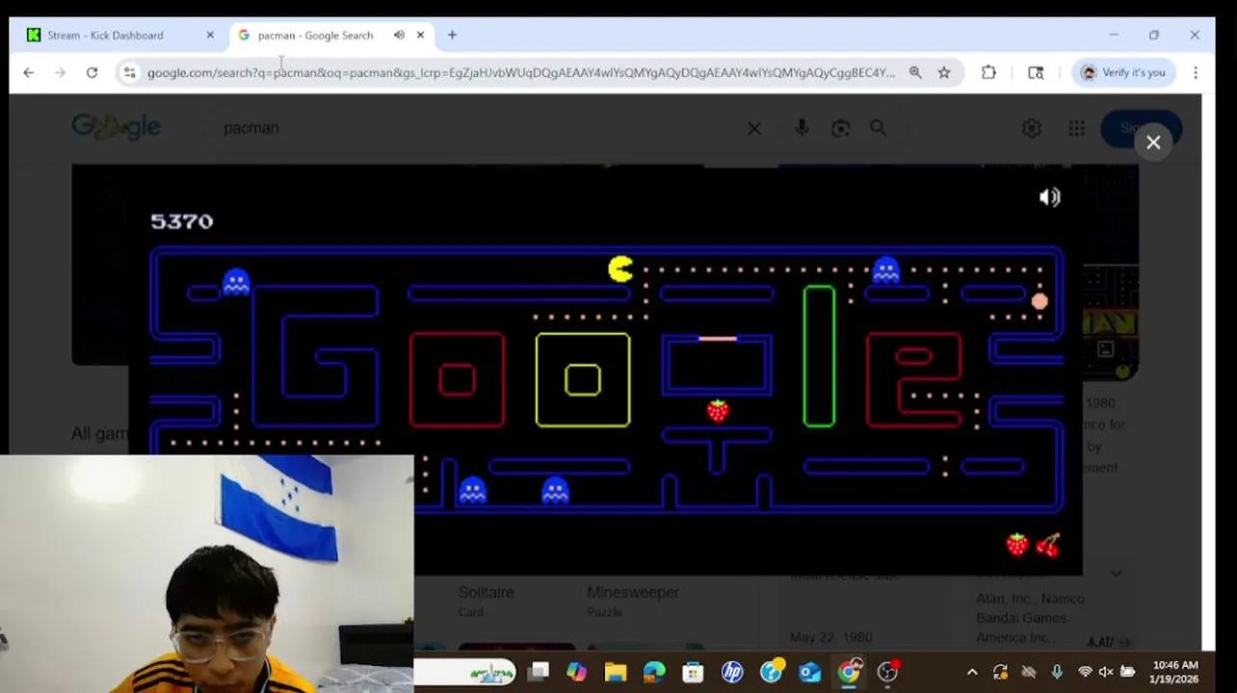Clear the Google search query
This screenshot has width=1237, height=693.
[754, 128]
